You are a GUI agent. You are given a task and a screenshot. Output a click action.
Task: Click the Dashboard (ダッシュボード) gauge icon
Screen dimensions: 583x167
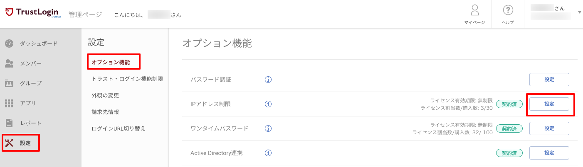pos(10,44)
